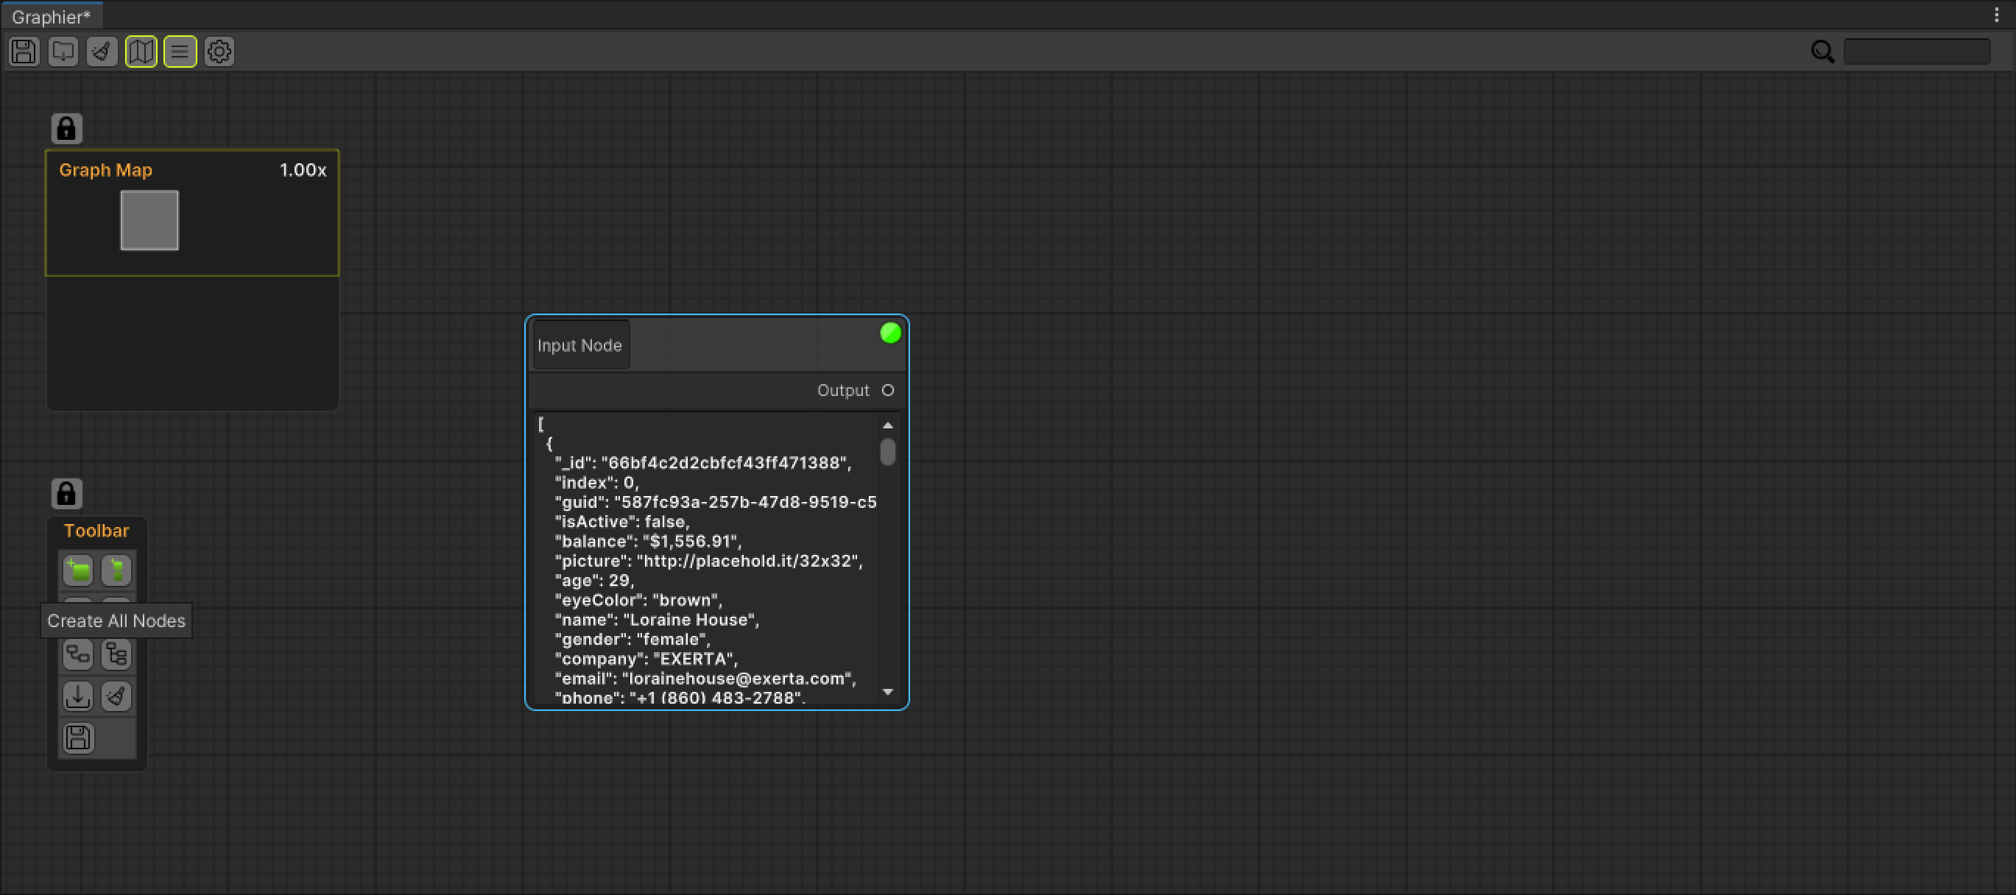Toggle the padlock above the Toolbar panel
Image resolution: width=2016 pixels, height=895 pixels.
pyautogui.click(x=66, y=493)
